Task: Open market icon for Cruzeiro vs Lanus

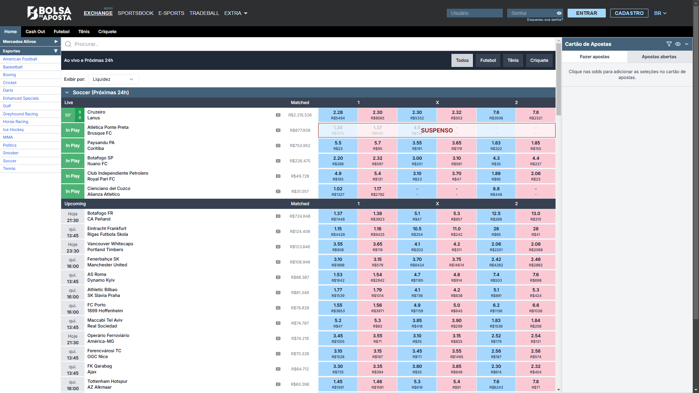Action: click(278, 115)
